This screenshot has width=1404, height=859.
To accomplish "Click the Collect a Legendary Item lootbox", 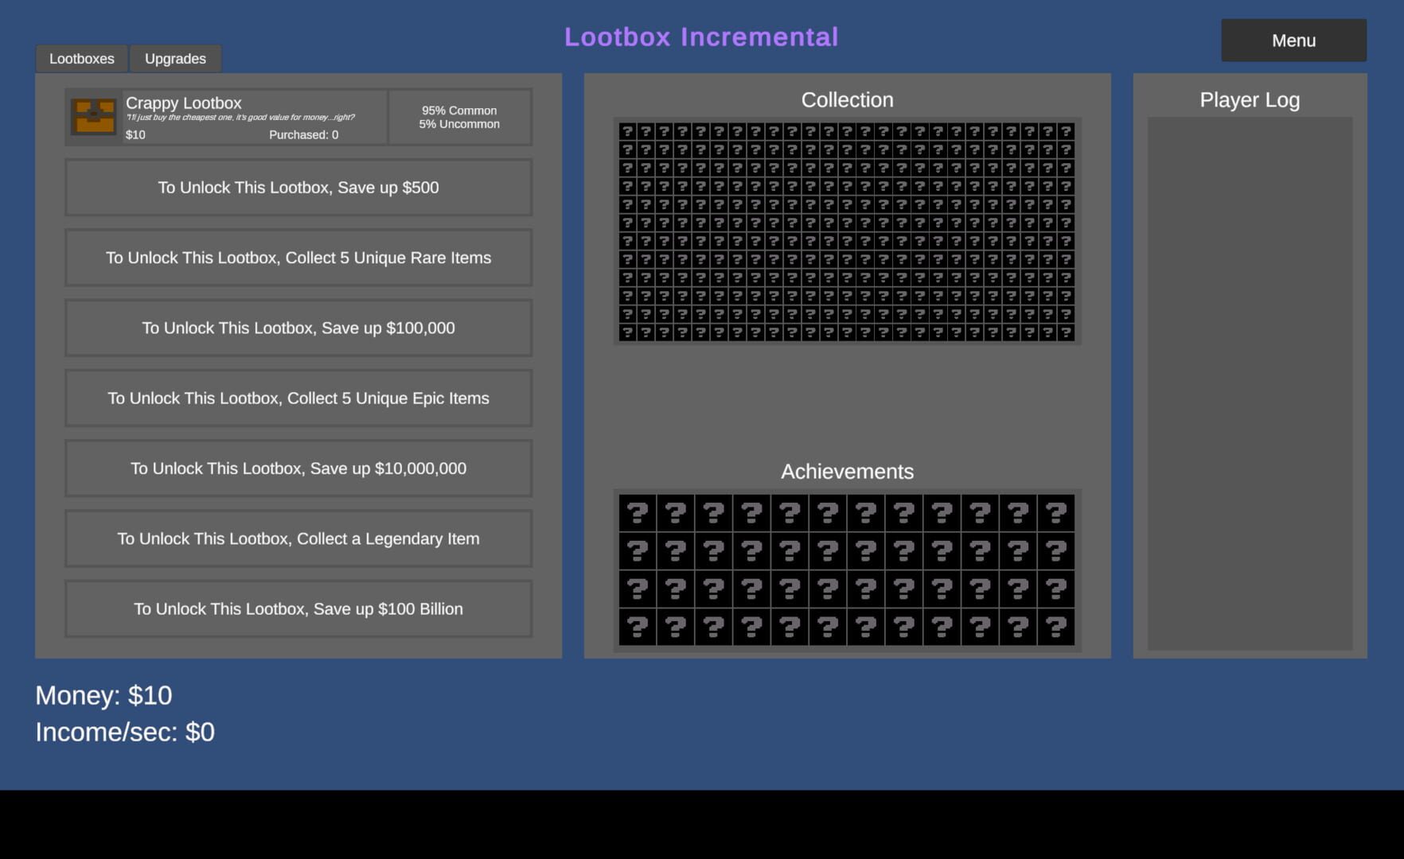I will [298, 538].
